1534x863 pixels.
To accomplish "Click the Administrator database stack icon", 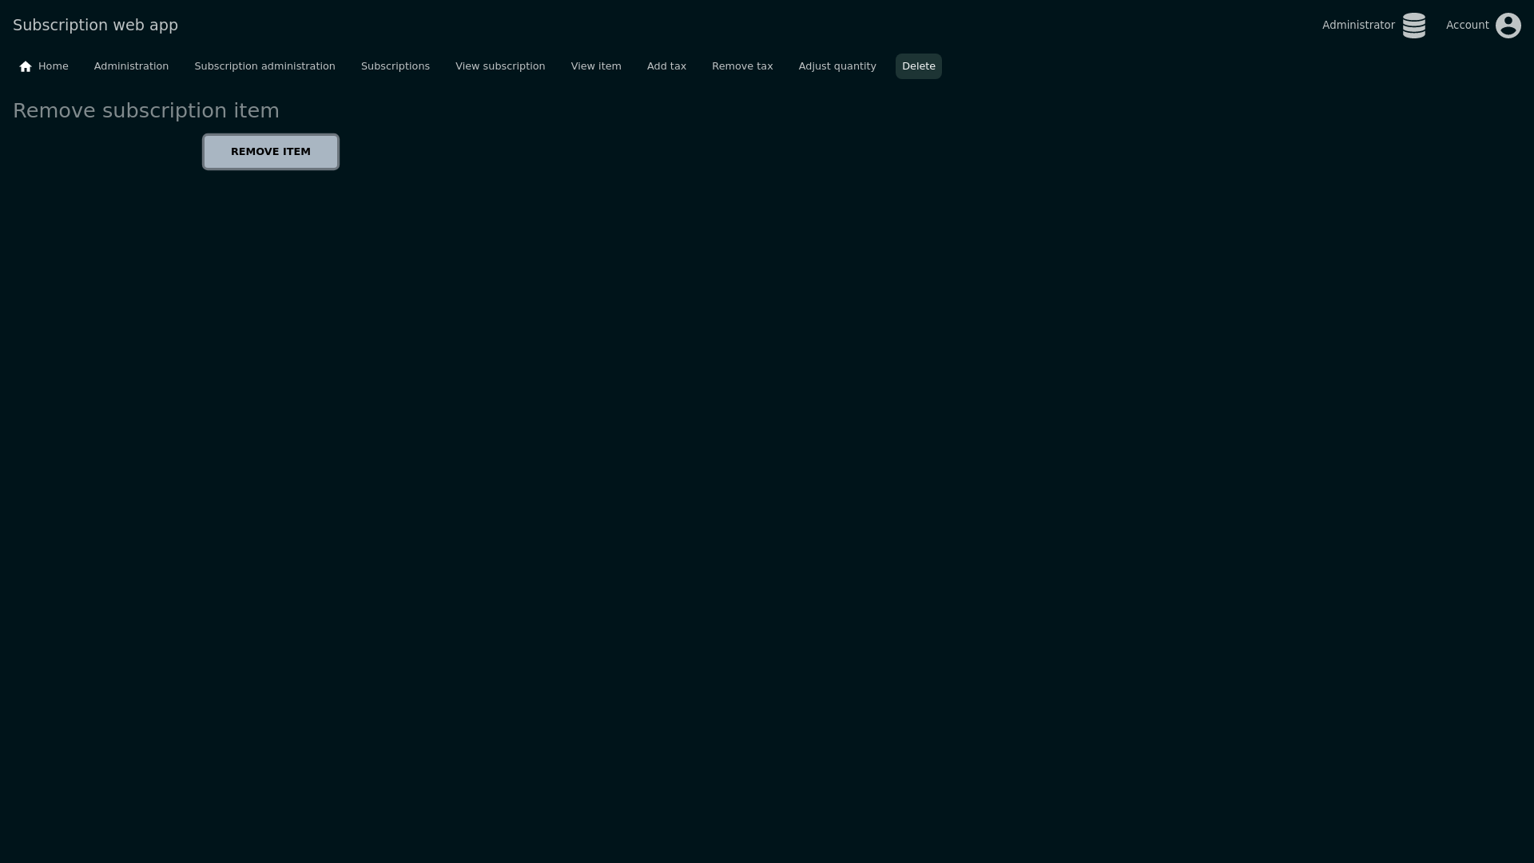I will click(x=1413, y=26).
